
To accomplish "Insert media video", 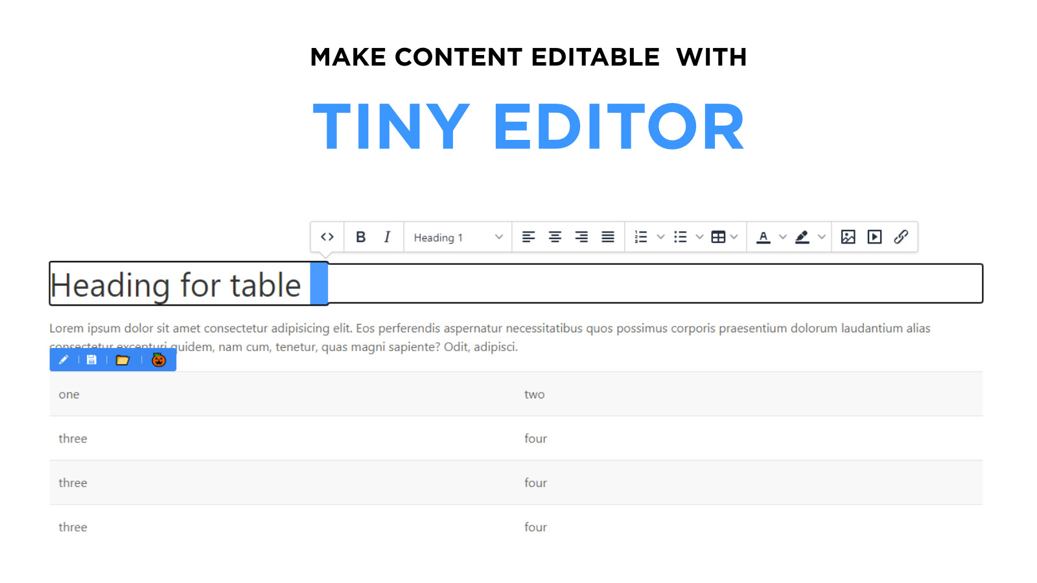I will (875, 237).
